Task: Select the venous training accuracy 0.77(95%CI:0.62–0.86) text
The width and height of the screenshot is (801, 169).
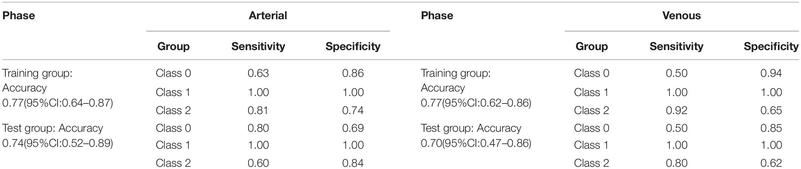Action: tap(476, 103)
